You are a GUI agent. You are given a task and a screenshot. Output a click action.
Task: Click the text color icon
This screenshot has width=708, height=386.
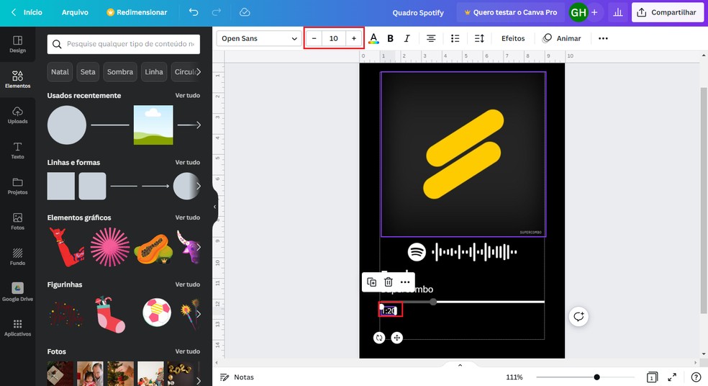tap(373, 38)
